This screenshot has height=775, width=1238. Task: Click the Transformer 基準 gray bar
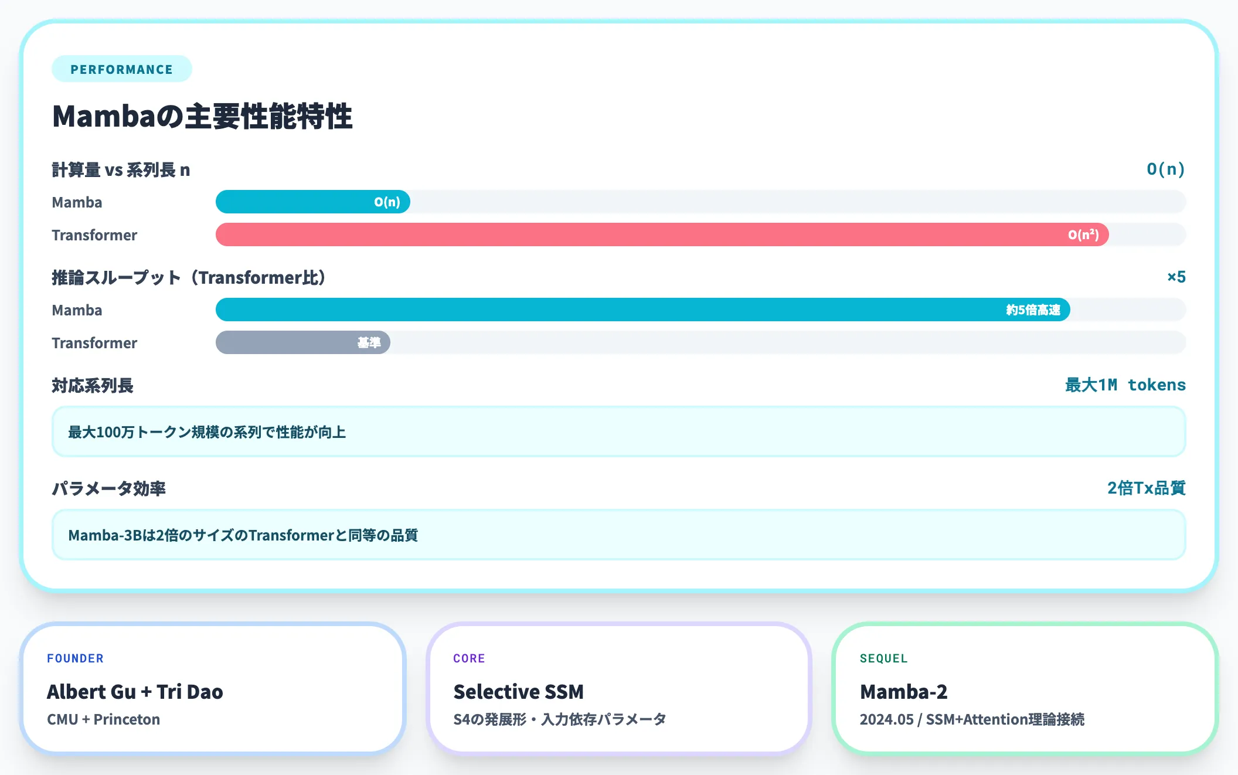point(303,342)
